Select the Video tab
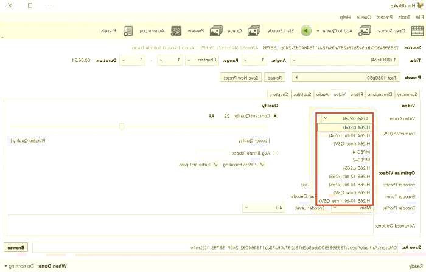 point(340,94)
